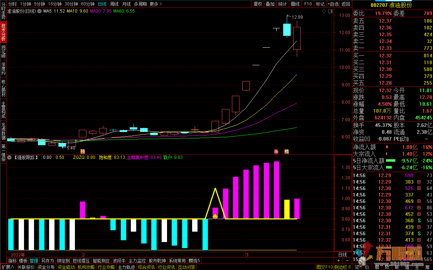Add stock via +自选 button
The height and width of the screenshot is (270, 433).
tap(333, 4)
